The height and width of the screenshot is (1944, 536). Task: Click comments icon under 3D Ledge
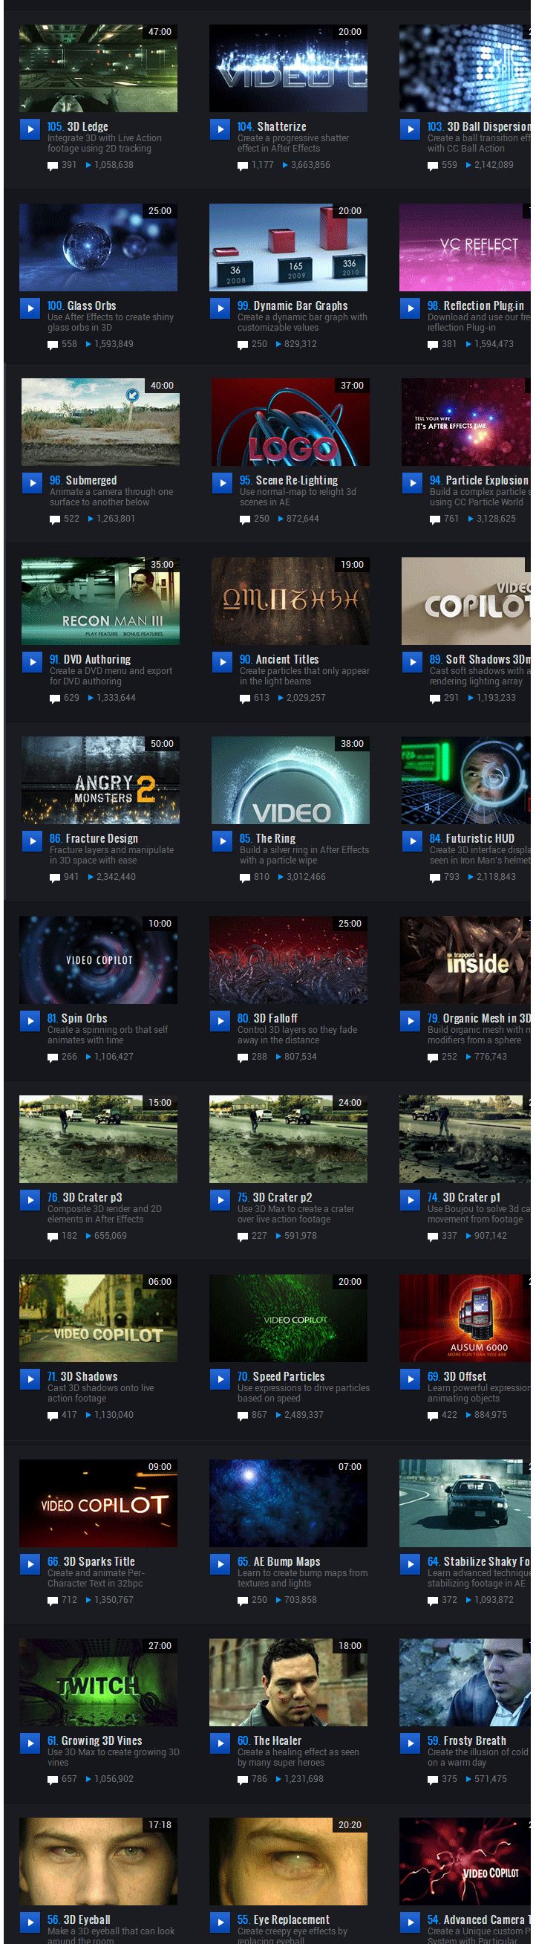[x=53, y=165]
